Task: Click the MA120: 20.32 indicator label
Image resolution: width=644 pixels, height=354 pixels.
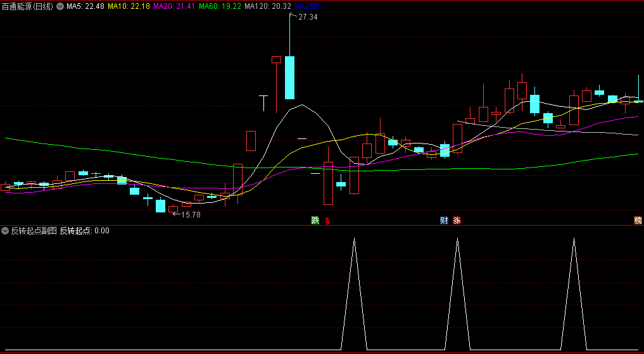Action: (268, 6)
